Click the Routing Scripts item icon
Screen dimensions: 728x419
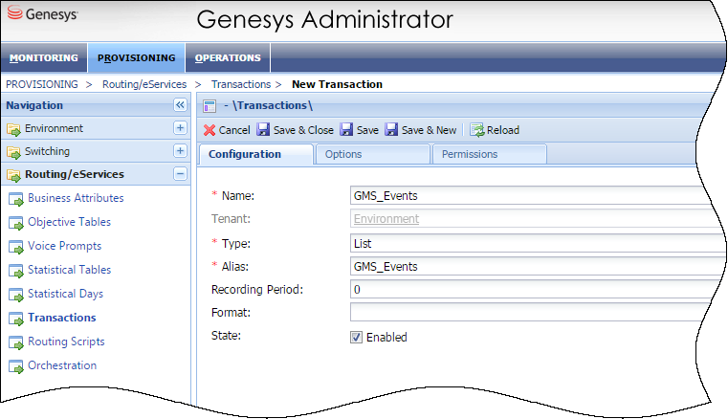[x=16, y=342]
